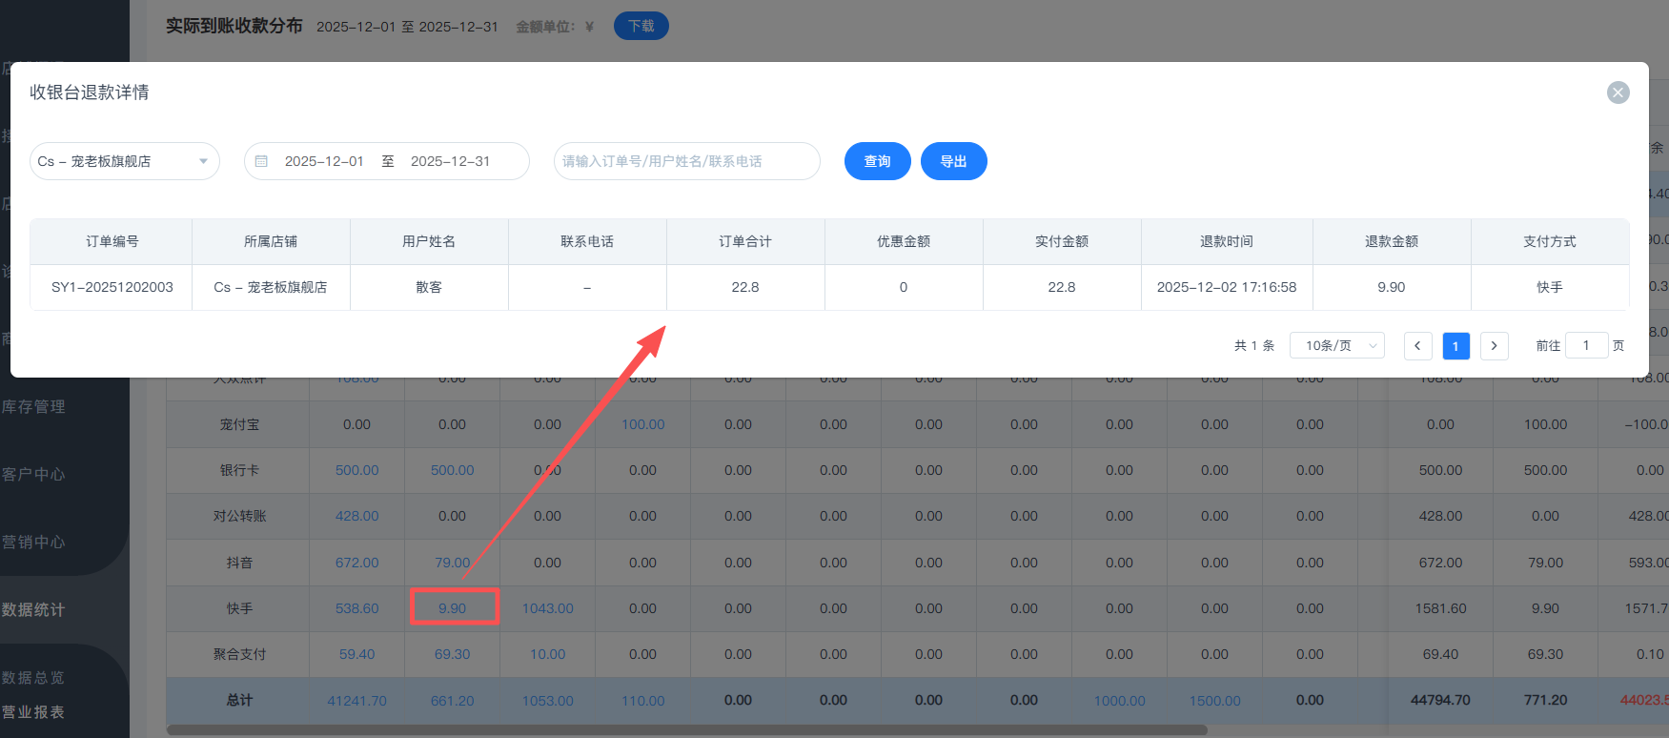This screenshot has width=1669, height=738.
Task: Click the jump-to page number input
Action: pyautogui.click(x=1586, y=345)
